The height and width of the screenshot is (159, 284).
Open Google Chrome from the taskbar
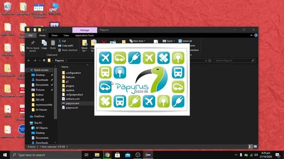107,155
